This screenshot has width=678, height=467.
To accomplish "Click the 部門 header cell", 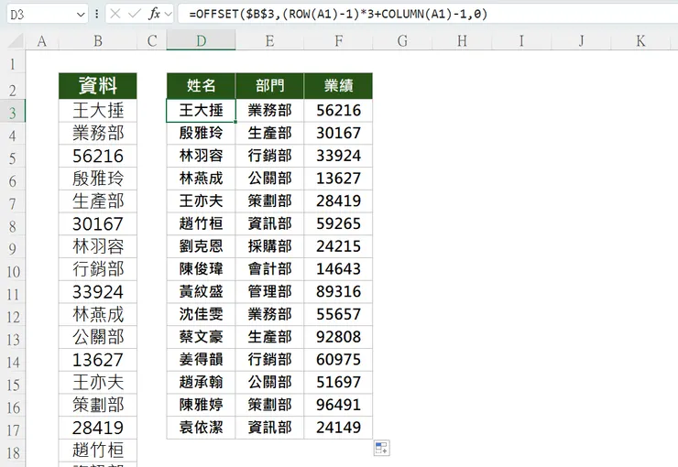I will 269,86.
